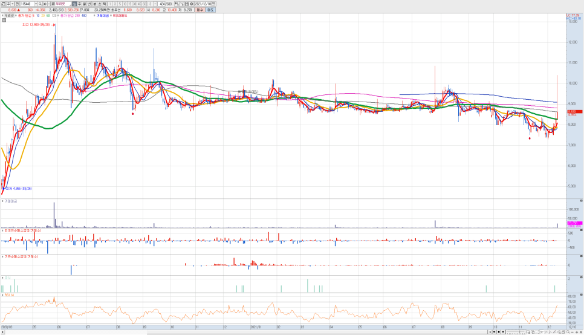The image size is (584, 335).
Task: Click the magnifier zoom icon at bottom right
Action: coord(568,331)
